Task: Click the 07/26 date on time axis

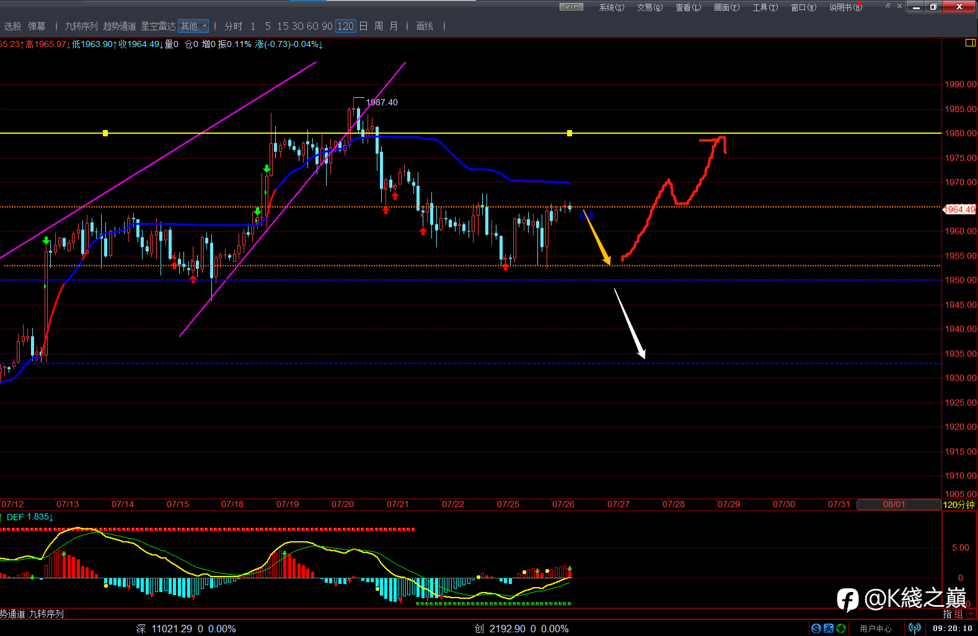Action: coord(563,505)
